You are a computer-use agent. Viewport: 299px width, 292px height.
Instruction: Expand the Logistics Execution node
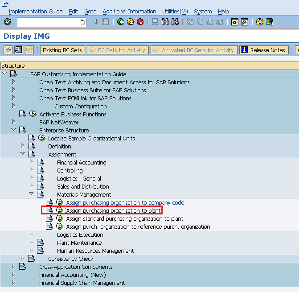pos(31,234)
